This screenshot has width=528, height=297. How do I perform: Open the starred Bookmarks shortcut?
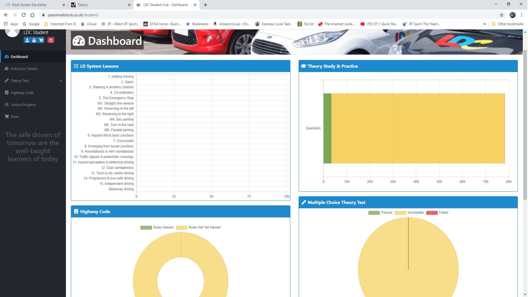[x=197, y=24]
